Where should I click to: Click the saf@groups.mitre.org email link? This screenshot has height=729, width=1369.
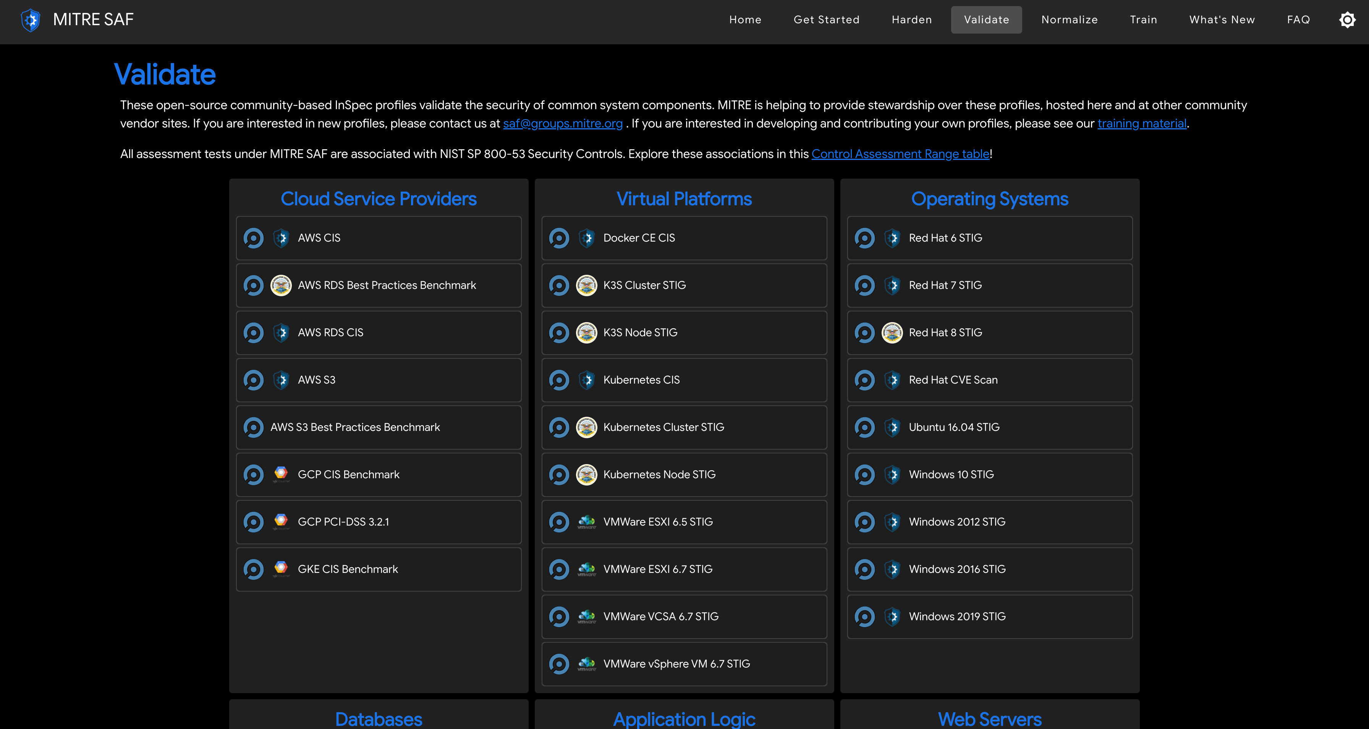(563, 124)
